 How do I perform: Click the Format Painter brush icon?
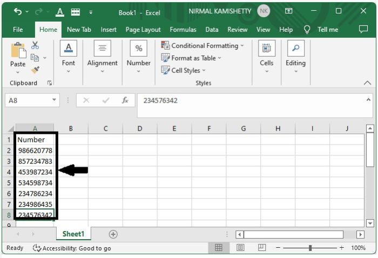click(x=35, y=70)
